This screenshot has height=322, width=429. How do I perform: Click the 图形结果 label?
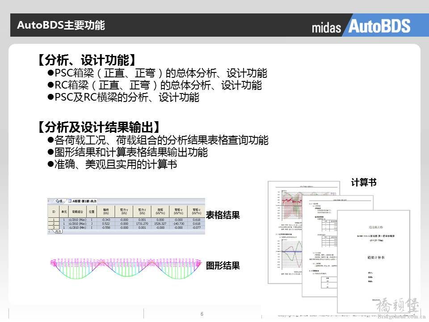pos(223,266)
